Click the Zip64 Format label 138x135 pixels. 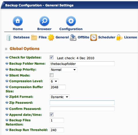[x=21, y=97]
